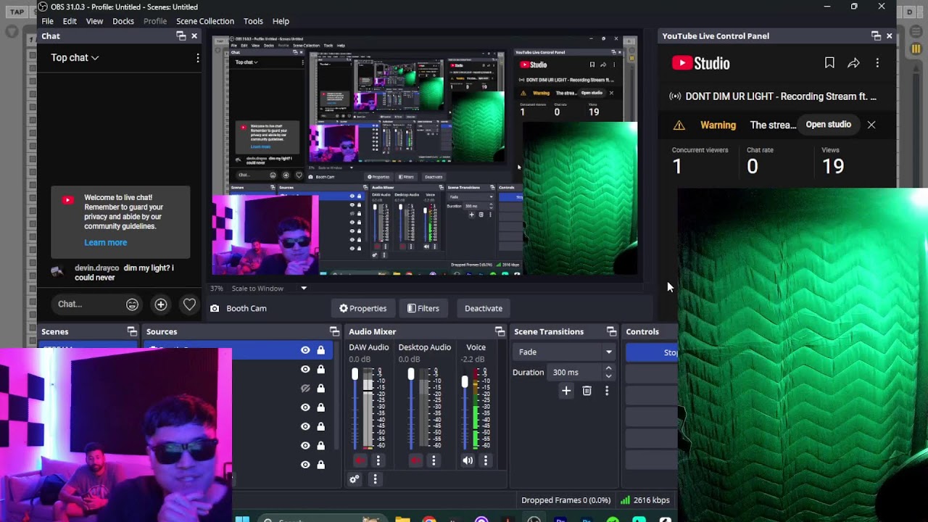Float the Chat dock with its pop-out icon
Viewport: 928px width, 522px height.
coord(181,36)
